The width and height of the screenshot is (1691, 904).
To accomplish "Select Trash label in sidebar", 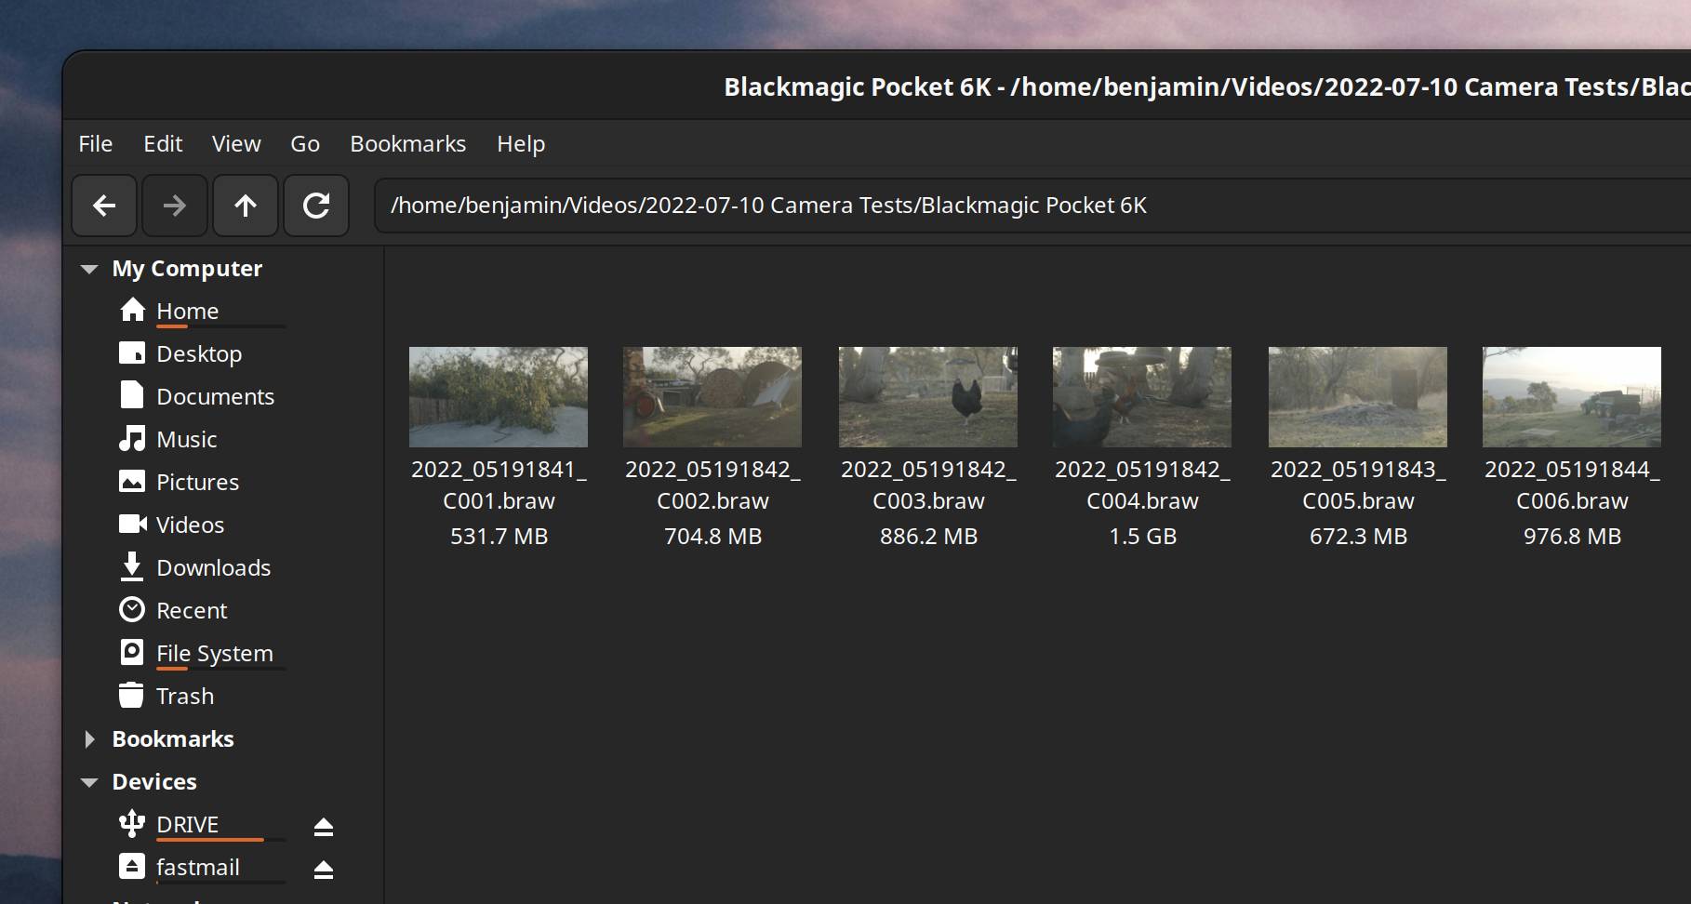I will click(x=185, y=696).
